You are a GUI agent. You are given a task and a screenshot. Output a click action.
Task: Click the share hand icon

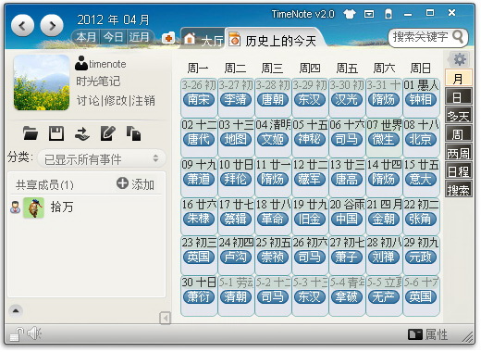82,133
